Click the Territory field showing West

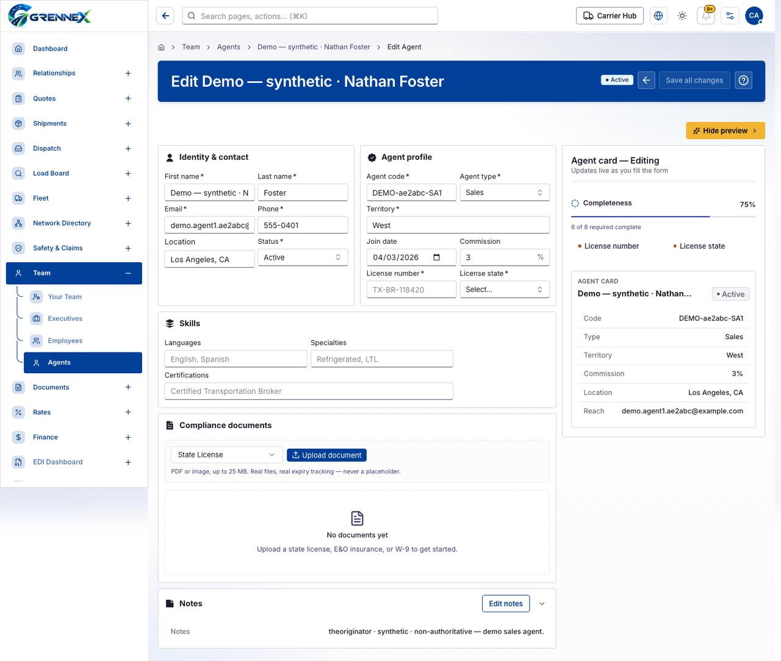(x=458, y=225)
